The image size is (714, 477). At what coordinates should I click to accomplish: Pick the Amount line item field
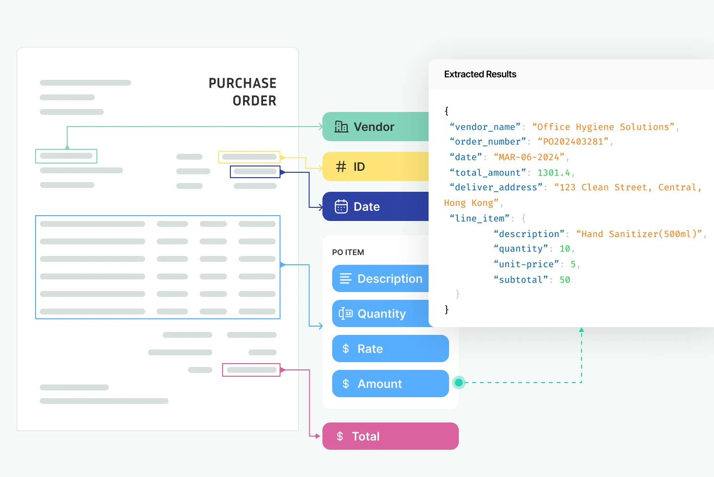[x=390, y=384]
